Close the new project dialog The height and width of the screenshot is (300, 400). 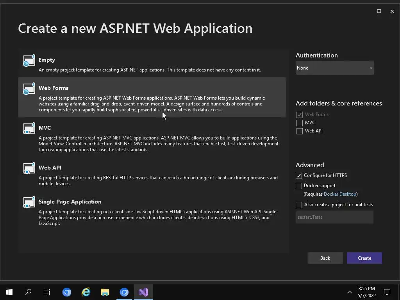[392, 11]
